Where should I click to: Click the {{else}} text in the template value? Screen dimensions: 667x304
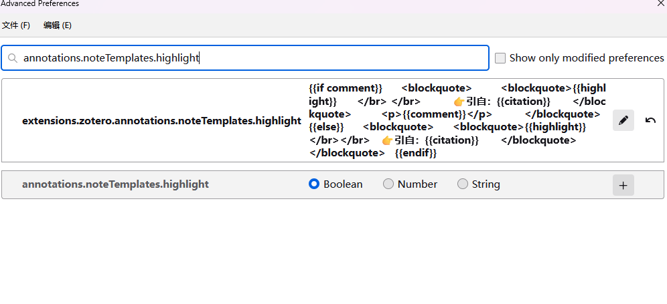click(326, 127)
